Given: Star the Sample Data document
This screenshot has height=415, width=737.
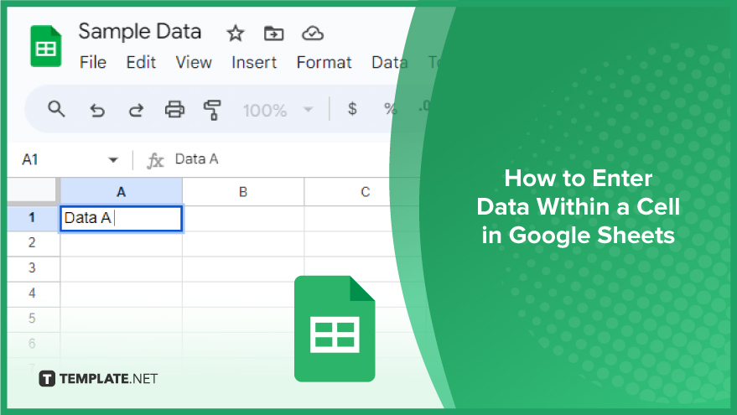Looking at the screenshot, I should [x=235, y=34].
